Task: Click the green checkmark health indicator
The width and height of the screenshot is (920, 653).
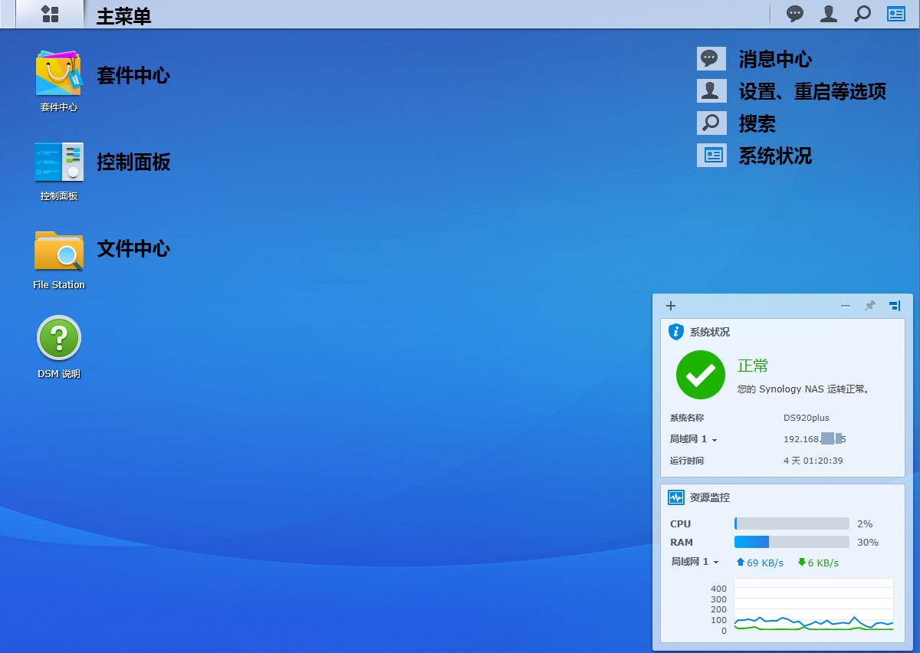Action: tap(700, 376)
